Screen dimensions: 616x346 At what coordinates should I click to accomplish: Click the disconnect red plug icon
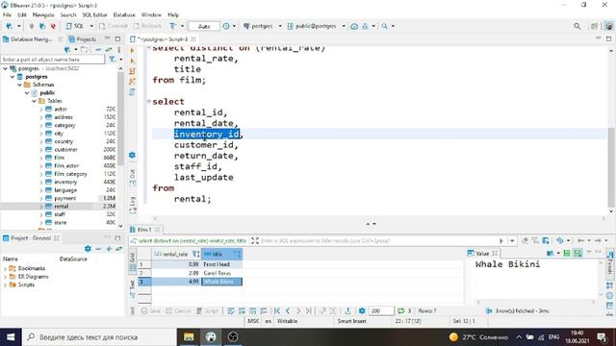click(54, 26)
